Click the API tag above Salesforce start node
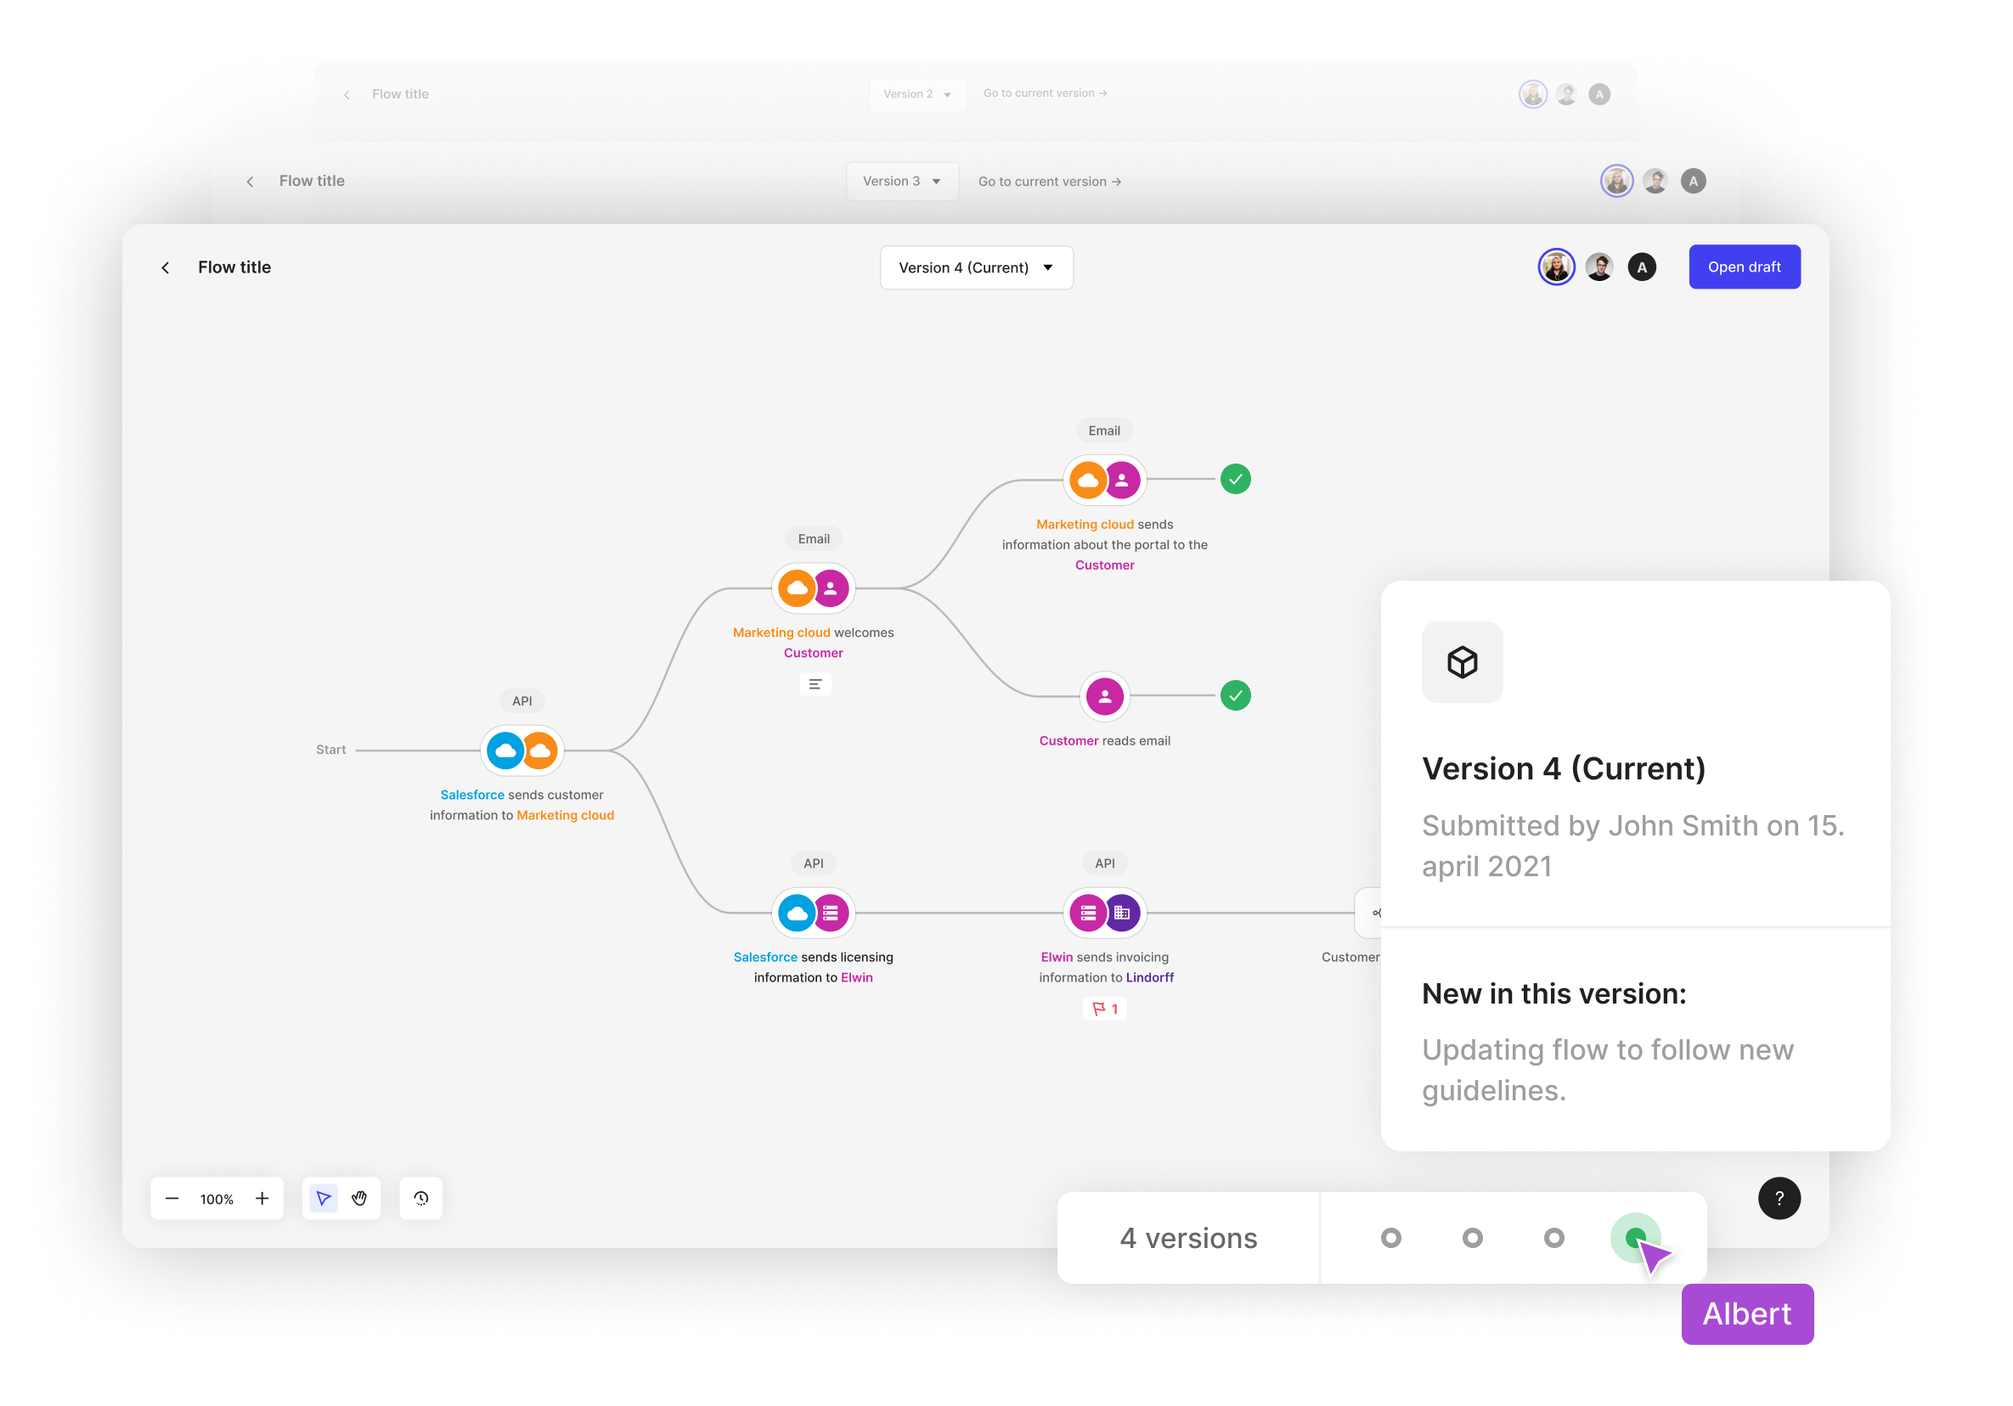This screenshot has width=2013, height=1406. tap(522, 701)
